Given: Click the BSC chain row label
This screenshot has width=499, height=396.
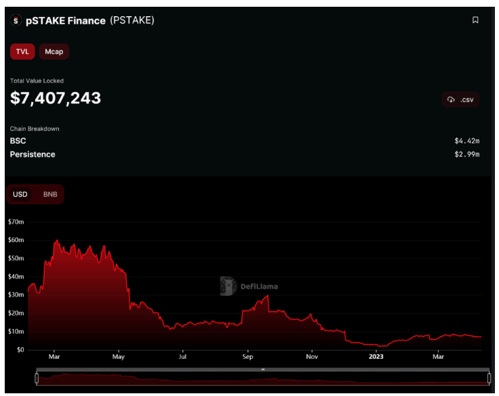Looking at the screenshot, I should coord(18,141).
